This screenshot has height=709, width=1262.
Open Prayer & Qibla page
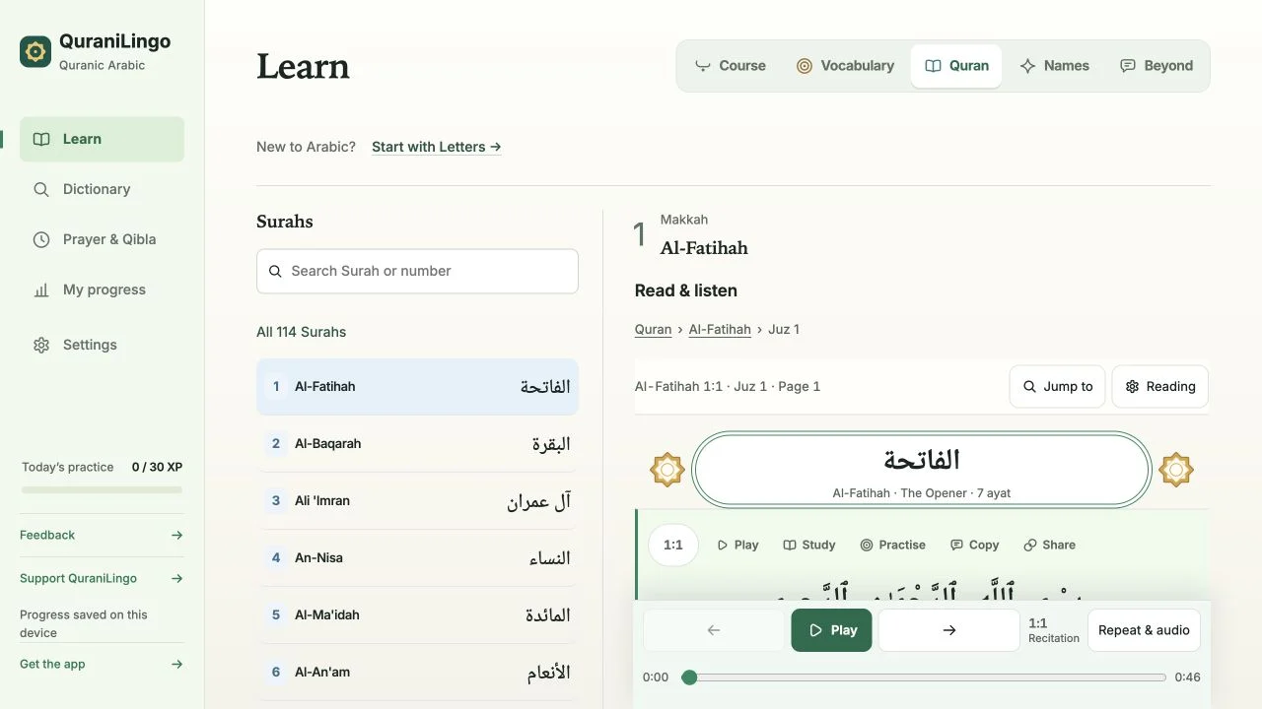click(x=102, y=239)
